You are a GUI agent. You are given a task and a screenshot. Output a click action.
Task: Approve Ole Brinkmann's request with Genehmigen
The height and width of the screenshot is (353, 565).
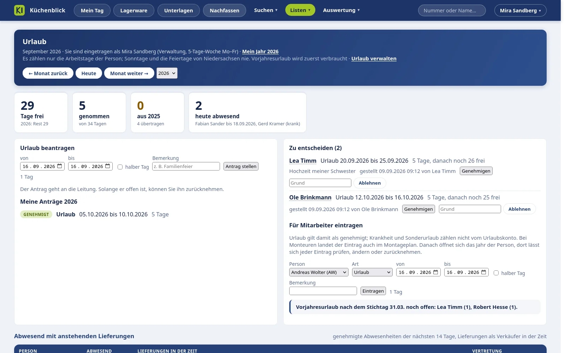coord(418,209)
